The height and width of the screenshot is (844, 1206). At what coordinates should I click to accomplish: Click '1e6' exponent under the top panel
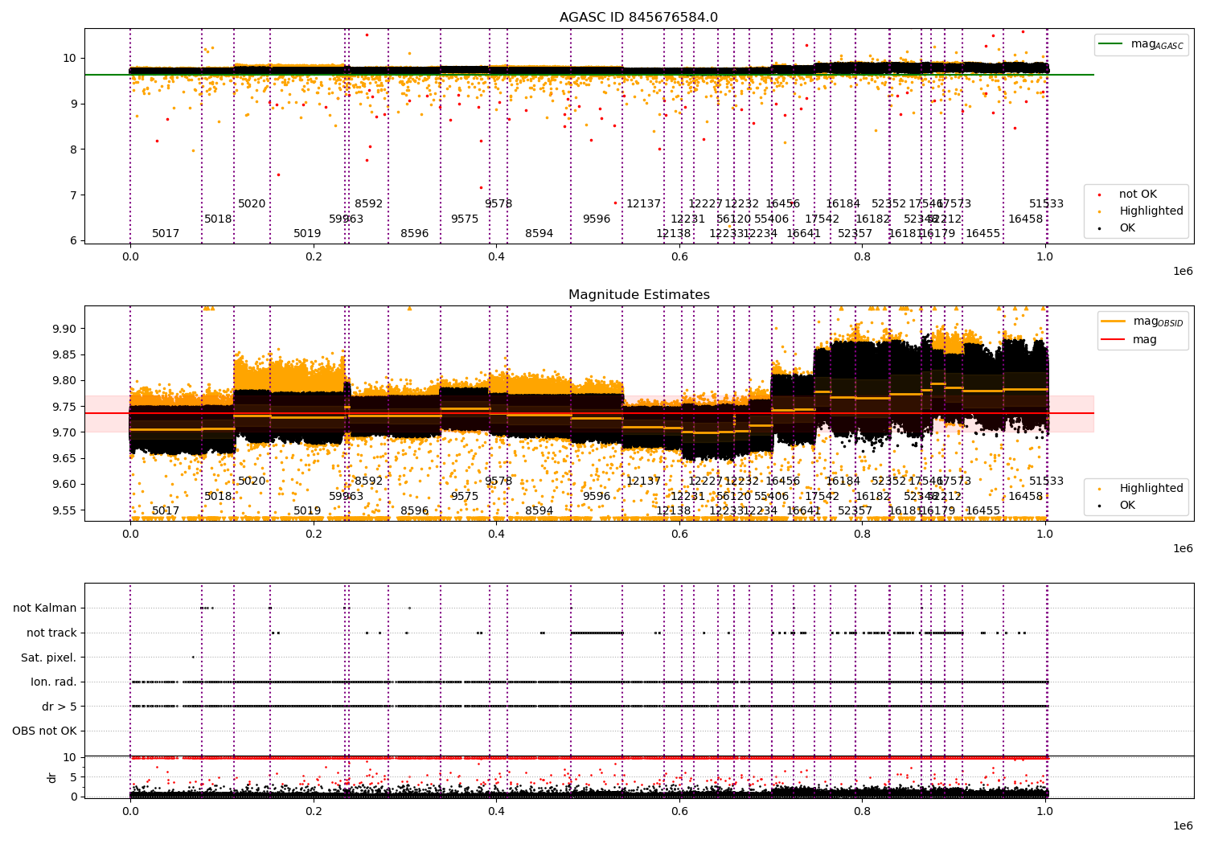[x=1183, y=272]
